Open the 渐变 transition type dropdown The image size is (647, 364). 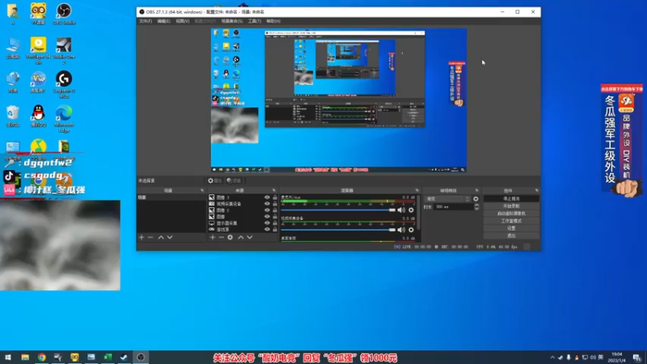[x=447, y=199]
